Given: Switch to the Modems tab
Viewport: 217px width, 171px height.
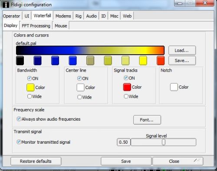Looking at the screenshot, I should point(63,16).
